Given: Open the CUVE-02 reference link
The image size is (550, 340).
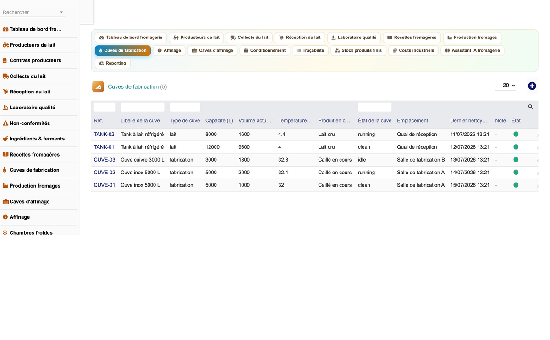Looking at the screenshot, I should coord(104,173).
